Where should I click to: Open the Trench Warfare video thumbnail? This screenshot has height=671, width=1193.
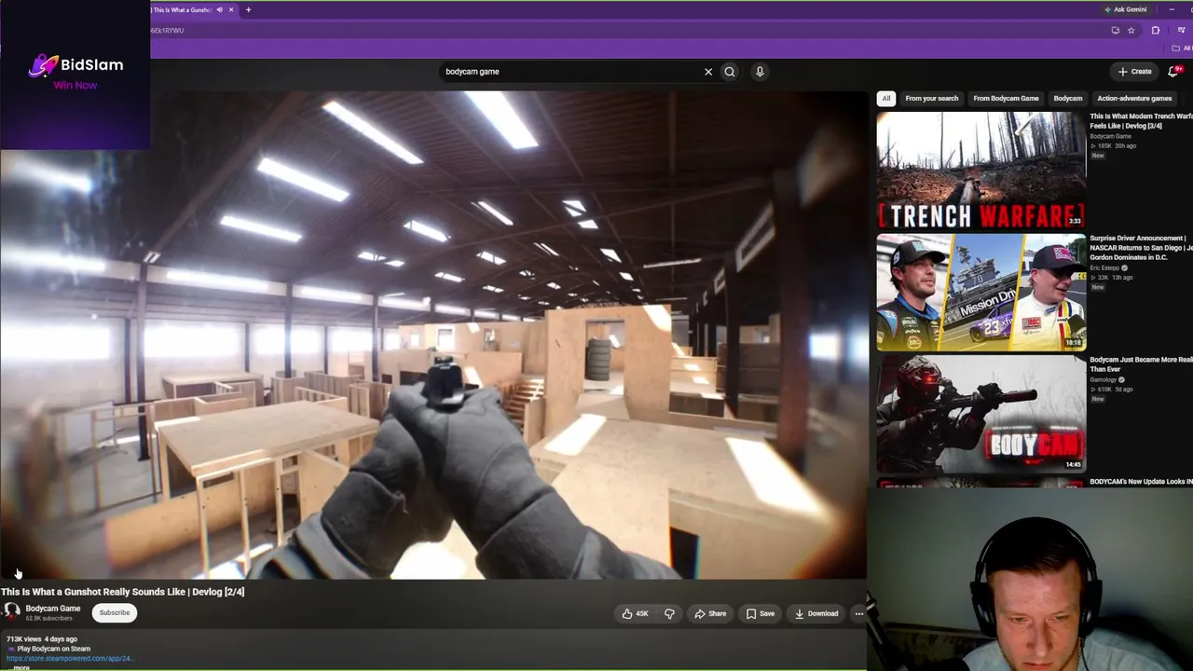pyautogui.click(x=980, y=171)
